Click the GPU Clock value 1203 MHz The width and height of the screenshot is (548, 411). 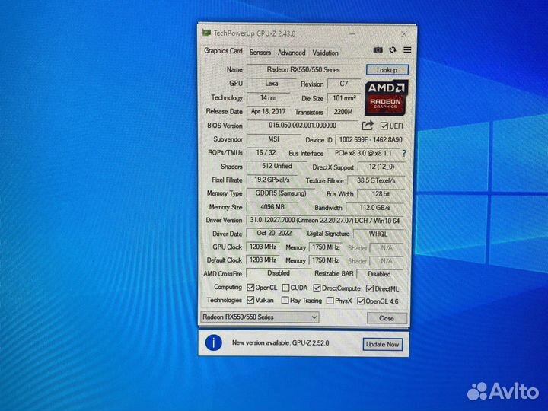click(263, 247)
